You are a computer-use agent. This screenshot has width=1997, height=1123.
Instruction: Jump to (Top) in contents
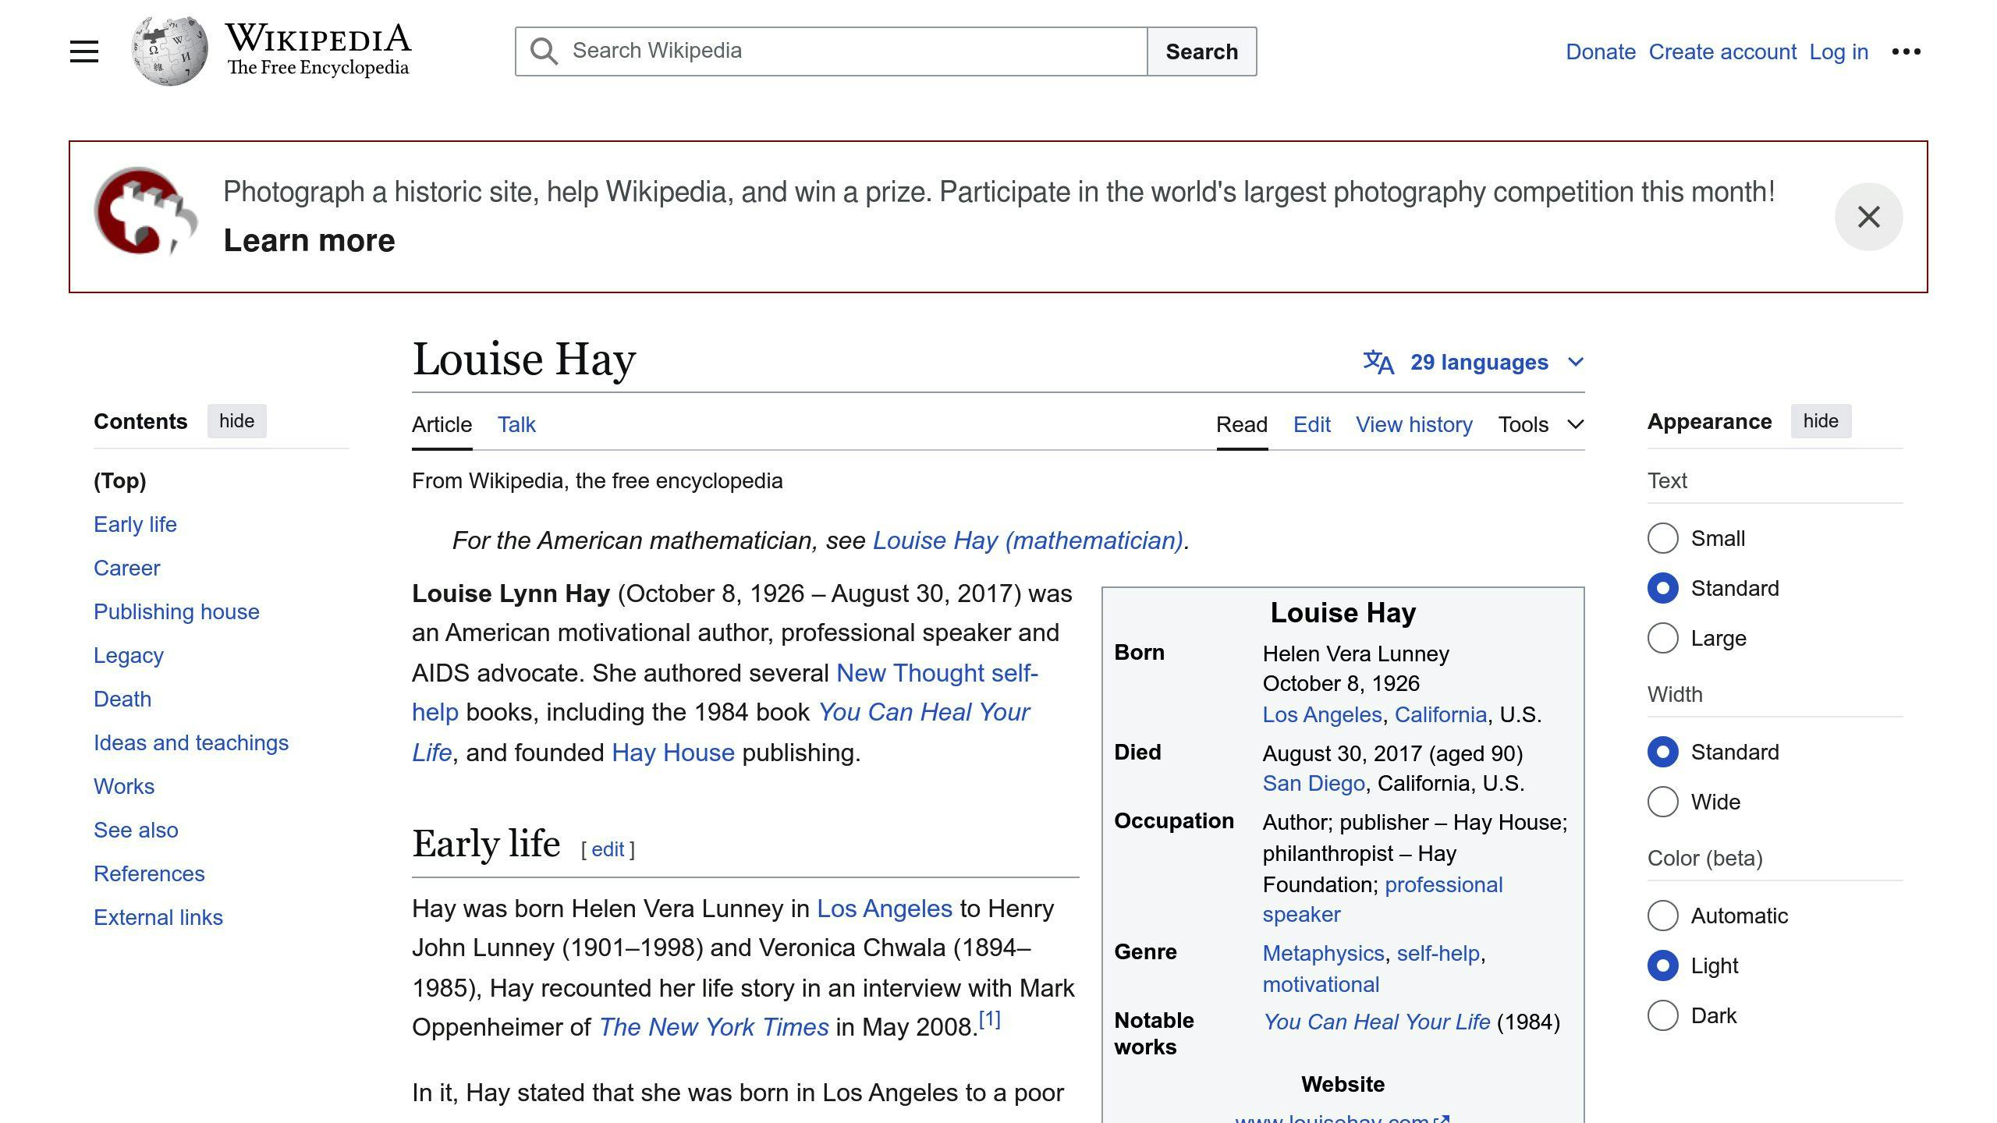click(119, 480)
